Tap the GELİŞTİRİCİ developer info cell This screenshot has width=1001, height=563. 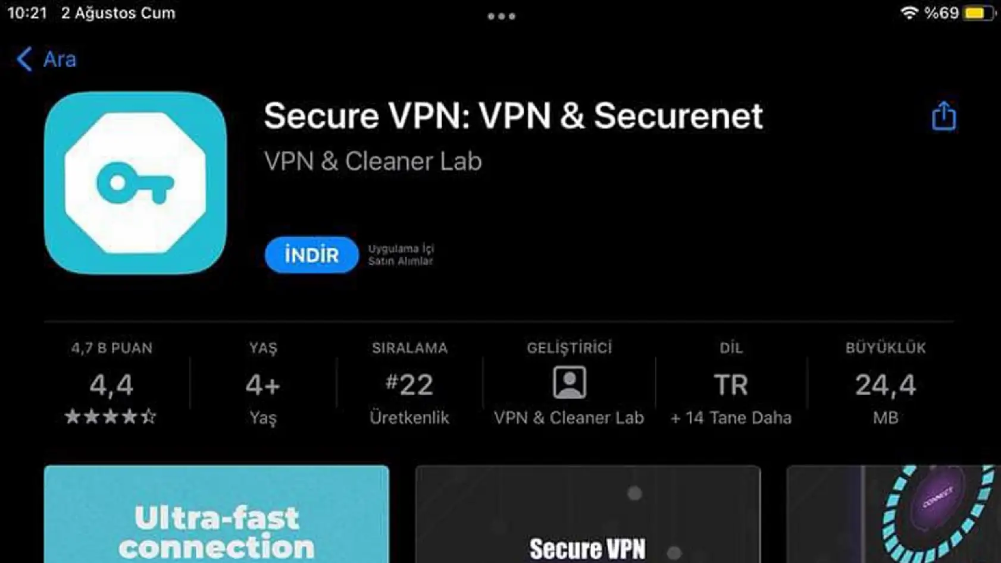tap(569, 383)
